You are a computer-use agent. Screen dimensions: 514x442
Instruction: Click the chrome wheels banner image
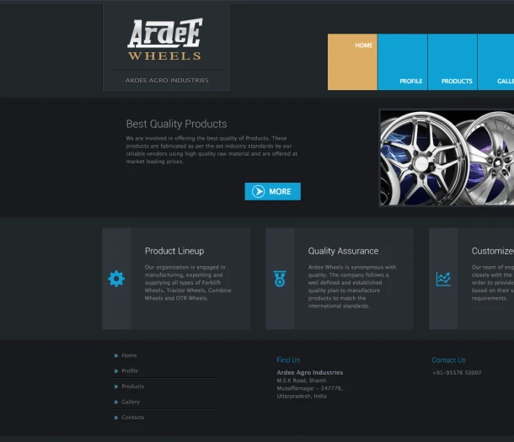(x=447, y=157)
